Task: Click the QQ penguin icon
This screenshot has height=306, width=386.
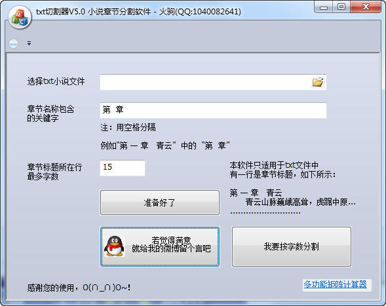Action: pos(114,246)
